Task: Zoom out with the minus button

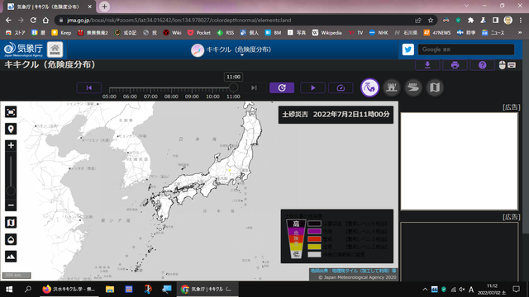Action: [11, 205]
